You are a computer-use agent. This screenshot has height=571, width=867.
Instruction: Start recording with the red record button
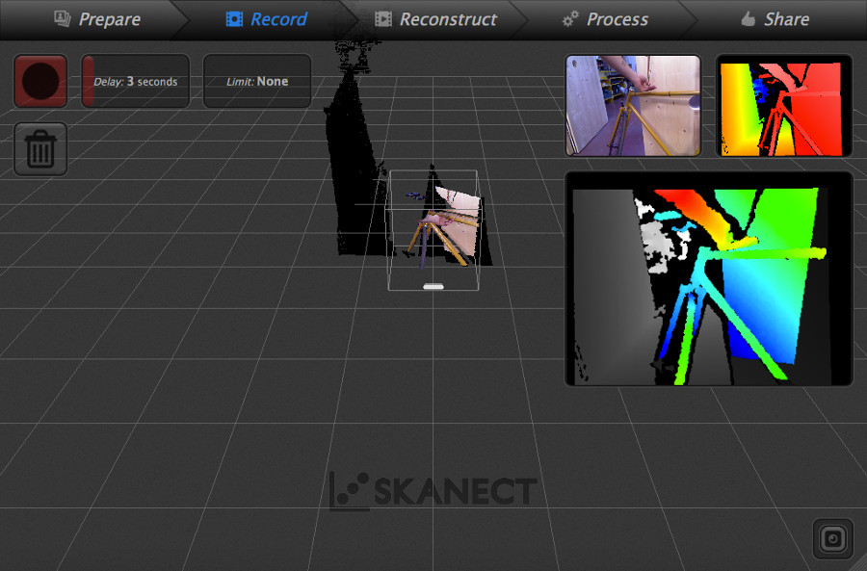[40, 81]
